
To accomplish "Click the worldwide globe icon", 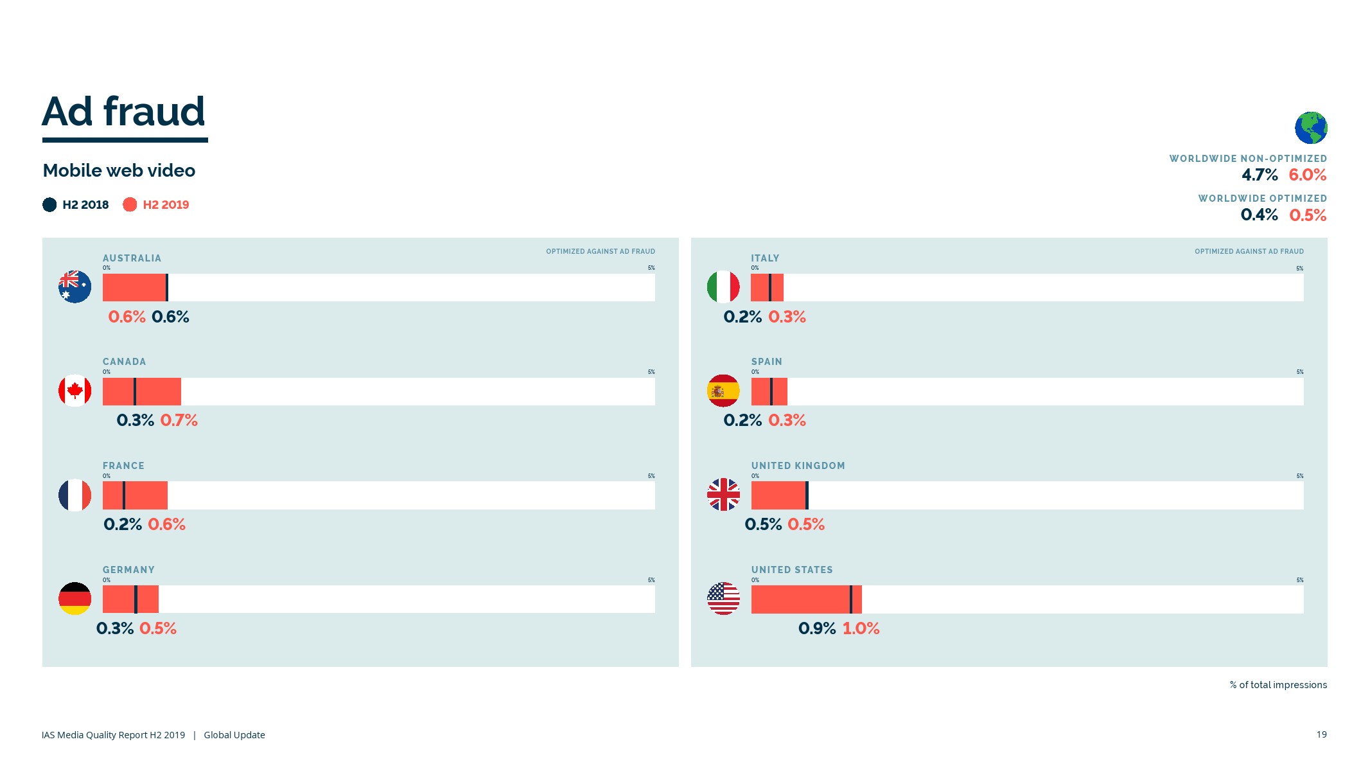I will [1311, 128].
